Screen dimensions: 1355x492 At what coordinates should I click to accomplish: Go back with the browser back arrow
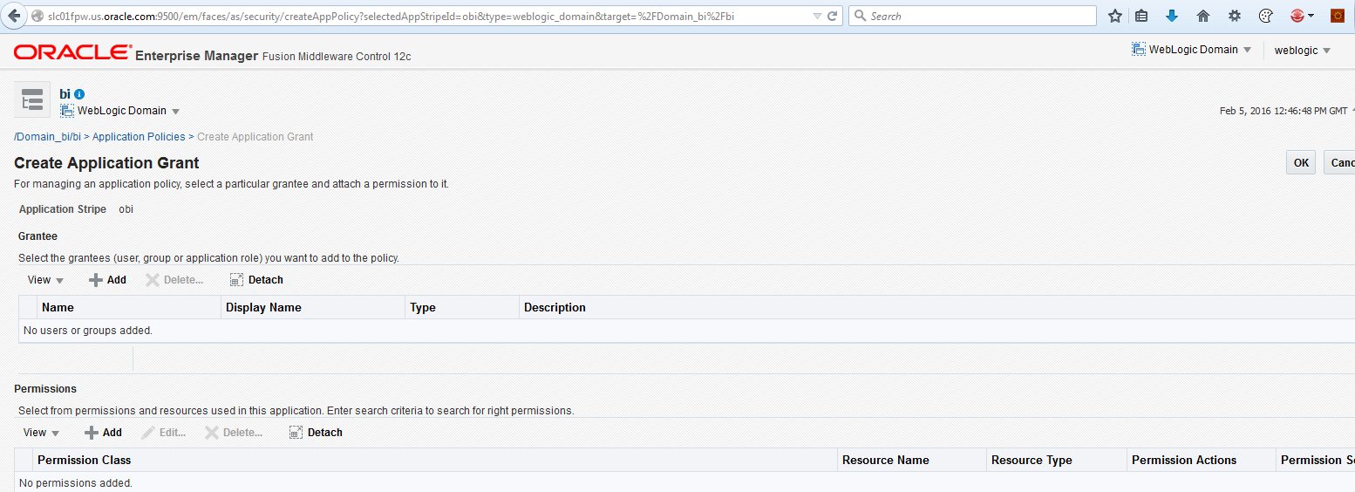(14, 16)
